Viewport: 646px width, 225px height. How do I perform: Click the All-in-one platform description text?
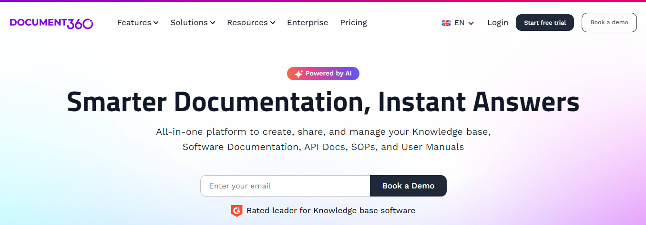(x=323, y=139)
